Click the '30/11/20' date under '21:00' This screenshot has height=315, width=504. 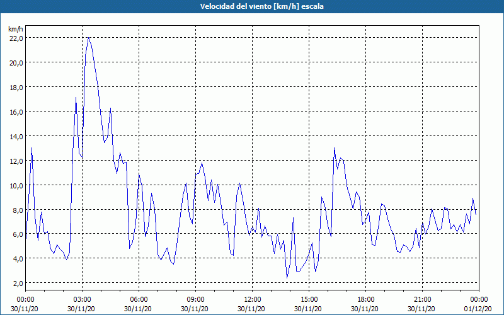pos(421,309)
